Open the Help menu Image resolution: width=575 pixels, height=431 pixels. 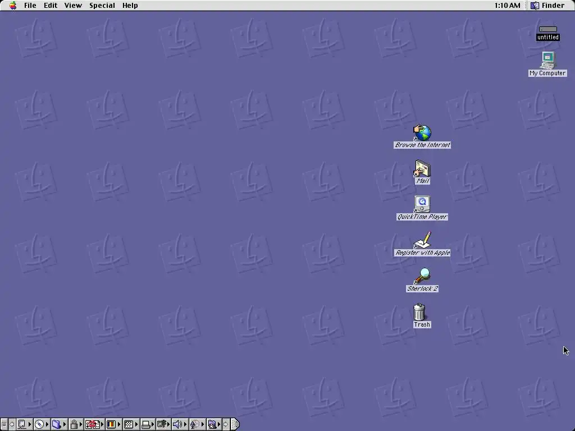tap(130, 6)
